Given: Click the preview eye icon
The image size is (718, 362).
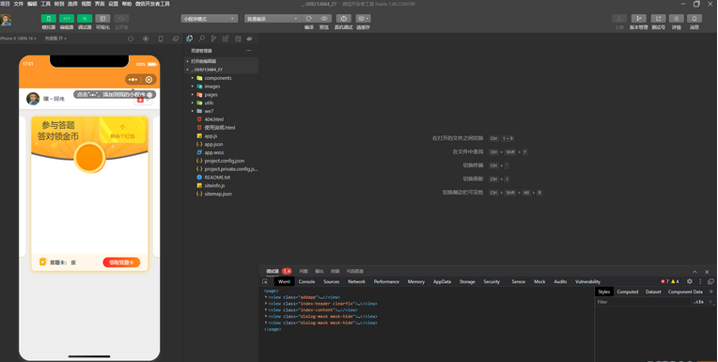Looking at the screenshot, I should (x=323, y=18).
